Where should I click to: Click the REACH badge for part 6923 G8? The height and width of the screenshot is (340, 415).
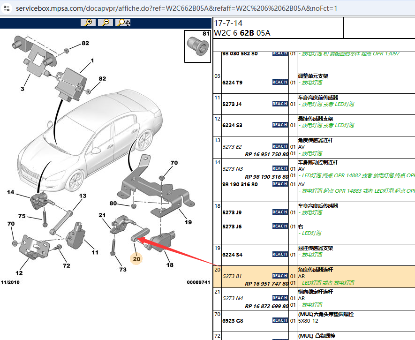[x=280, y=320]
